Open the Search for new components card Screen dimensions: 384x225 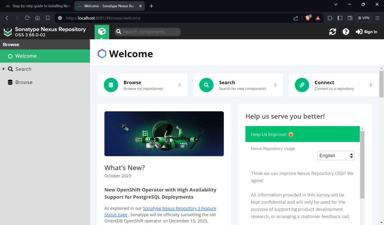tap(238, 85)
